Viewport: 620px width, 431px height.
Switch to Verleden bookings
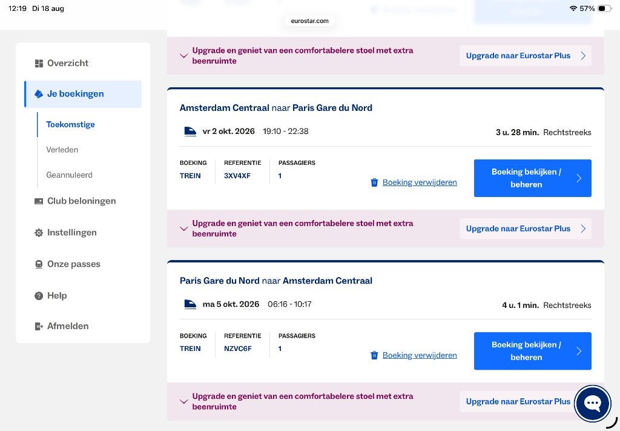point(62,150)
